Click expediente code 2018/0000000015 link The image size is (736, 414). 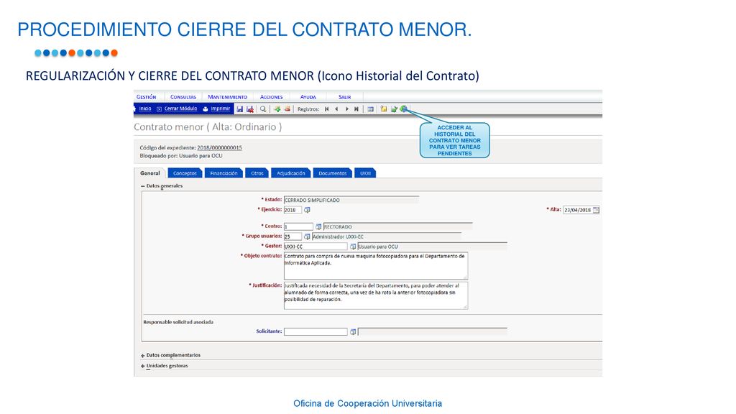[220, 147]
